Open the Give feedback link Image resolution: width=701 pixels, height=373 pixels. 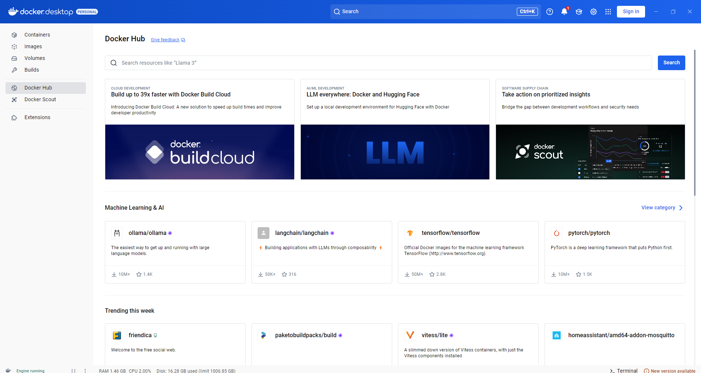point(165,40)
